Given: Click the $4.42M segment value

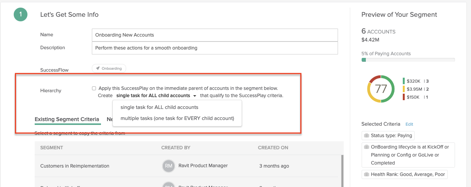Looking at the screenshot, I should tap(370, 40).
